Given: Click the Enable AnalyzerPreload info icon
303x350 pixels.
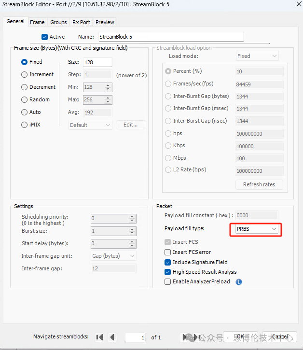Looking at the screenshot, I should (x=238, y=282).
